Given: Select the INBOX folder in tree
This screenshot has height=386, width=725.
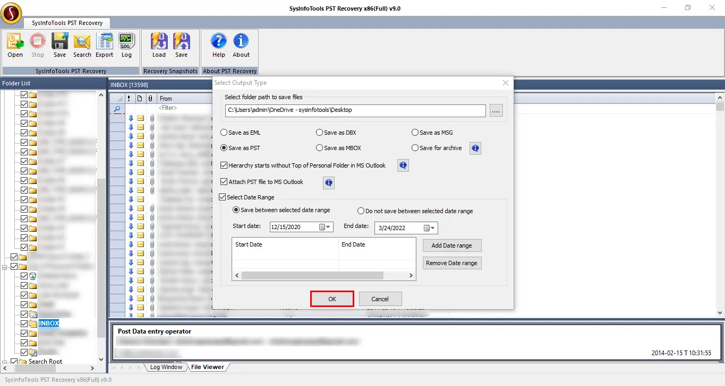Looking at the screenshot, I should [48, 323].
